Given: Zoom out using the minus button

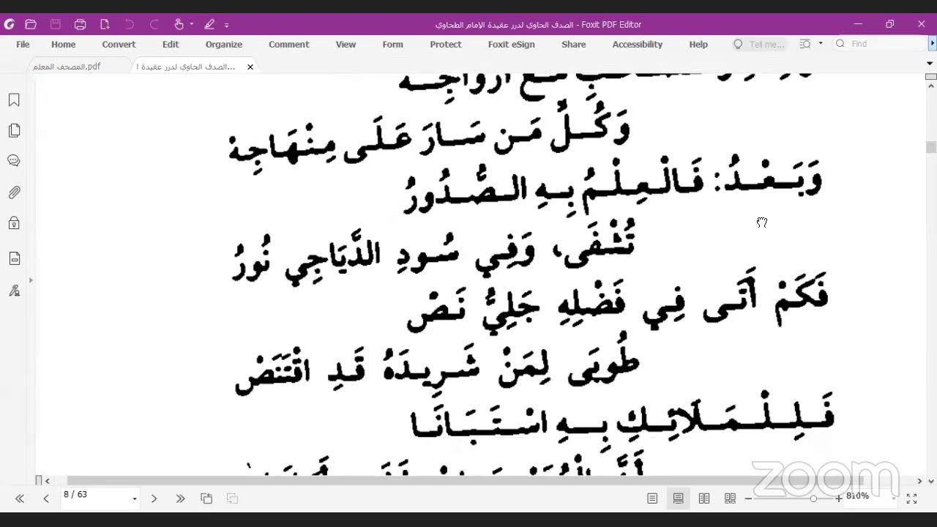Looking at the screenshot, I should tap(748, 498).
